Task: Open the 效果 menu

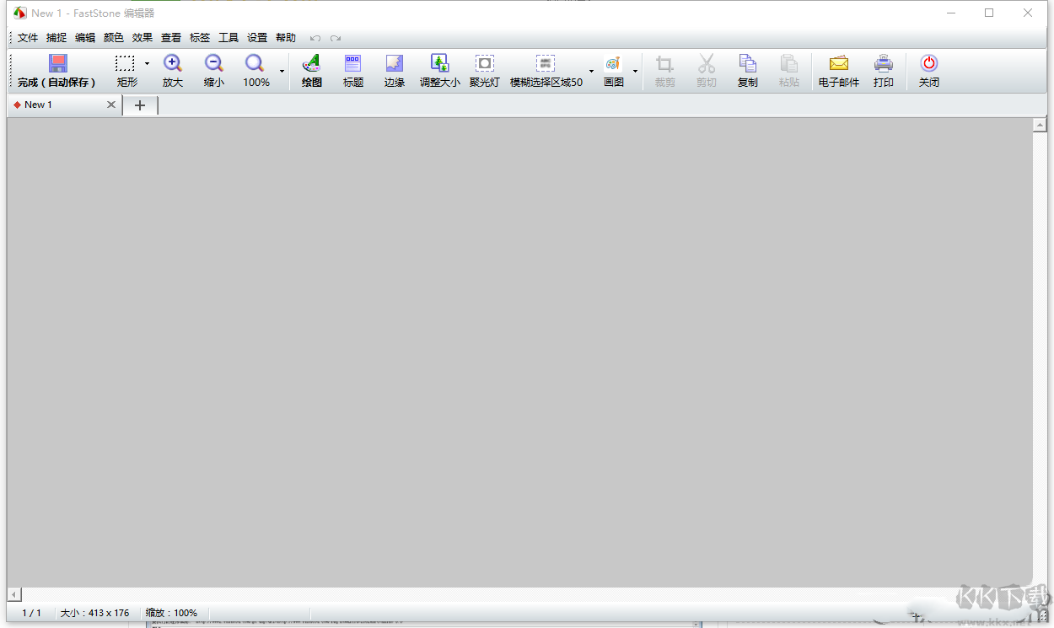Action: 143,38
